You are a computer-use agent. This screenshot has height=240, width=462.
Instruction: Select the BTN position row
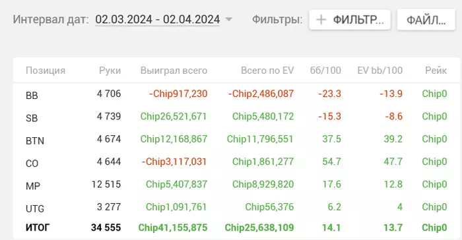pyautogui.click(x=236, y=140)
